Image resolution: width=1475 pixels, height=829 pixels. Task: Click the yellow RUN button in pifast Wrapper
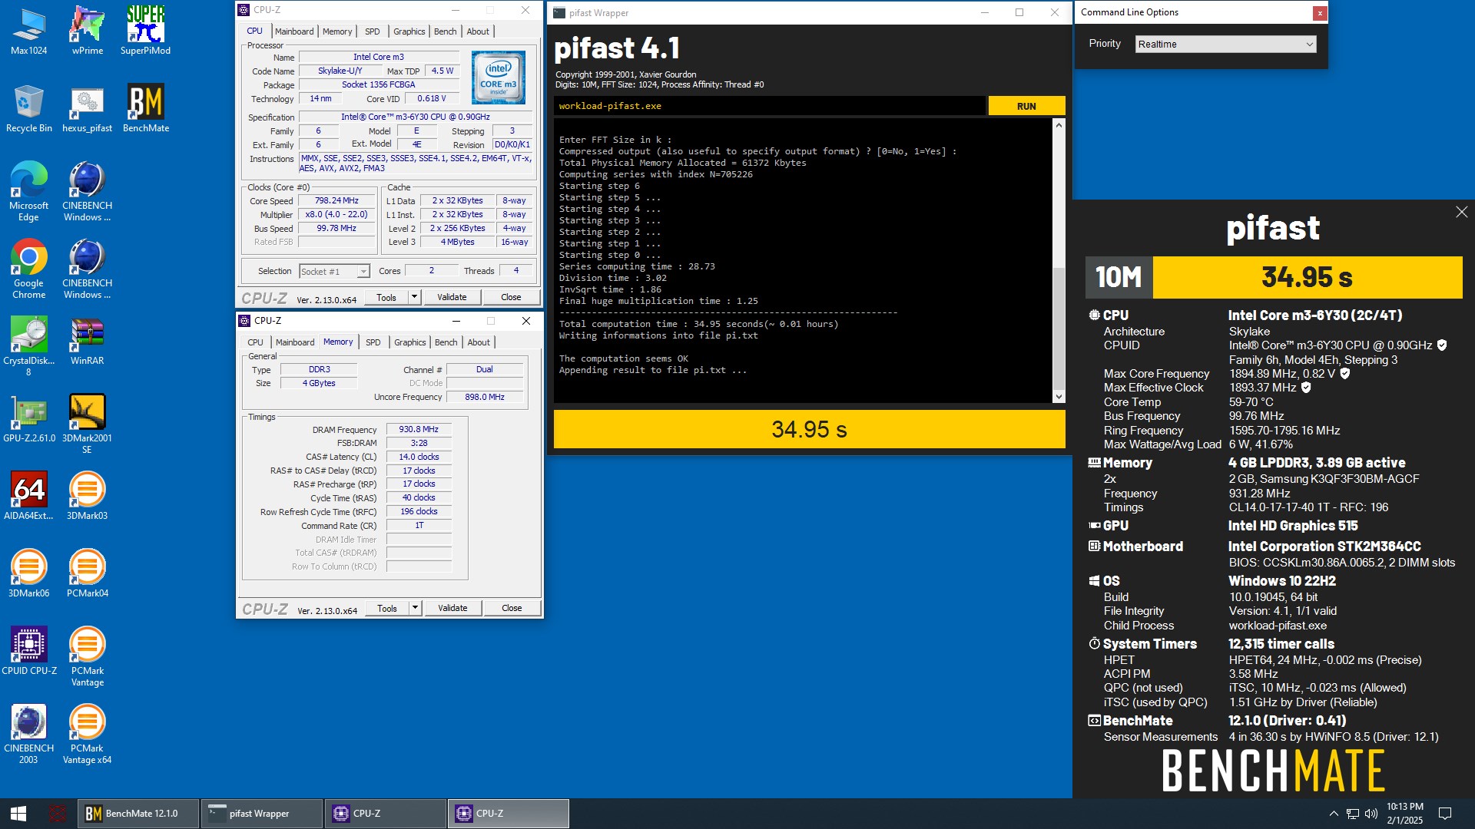point(1026,106)
